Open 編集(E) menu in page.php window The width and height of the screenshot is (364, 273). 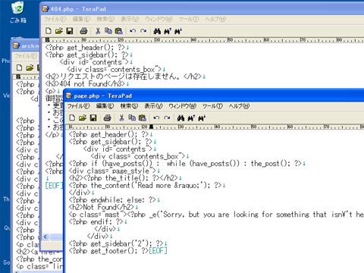pyautogui.click(x=105, y=106)
